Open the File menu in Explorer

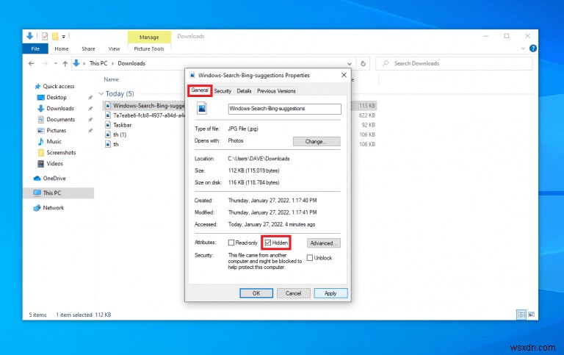tap(35, 49)
